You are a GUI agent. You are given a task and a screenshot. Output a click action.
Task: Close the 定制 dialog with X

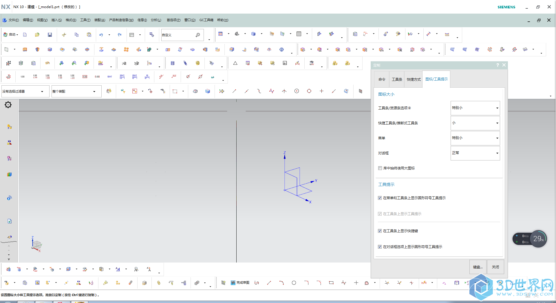(x=504, y=65)
